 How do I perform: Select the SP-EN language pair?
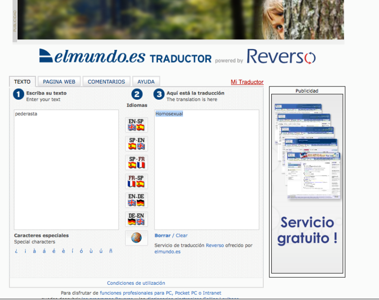(136, 143)
